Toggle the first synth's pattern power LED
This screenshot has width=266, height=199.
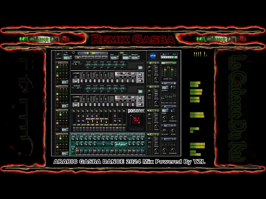pos(57,63)
